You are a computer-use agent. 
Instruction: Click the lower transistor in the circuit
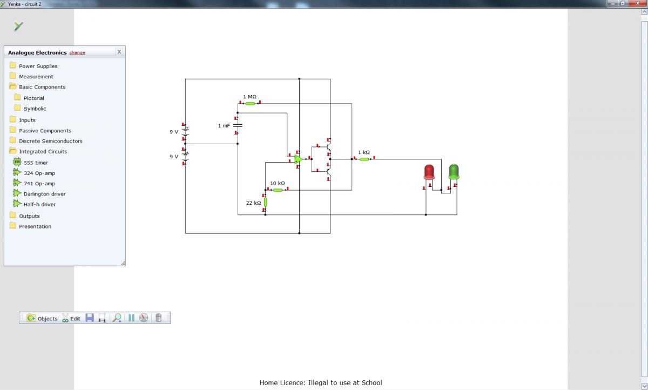click(328, 172)
